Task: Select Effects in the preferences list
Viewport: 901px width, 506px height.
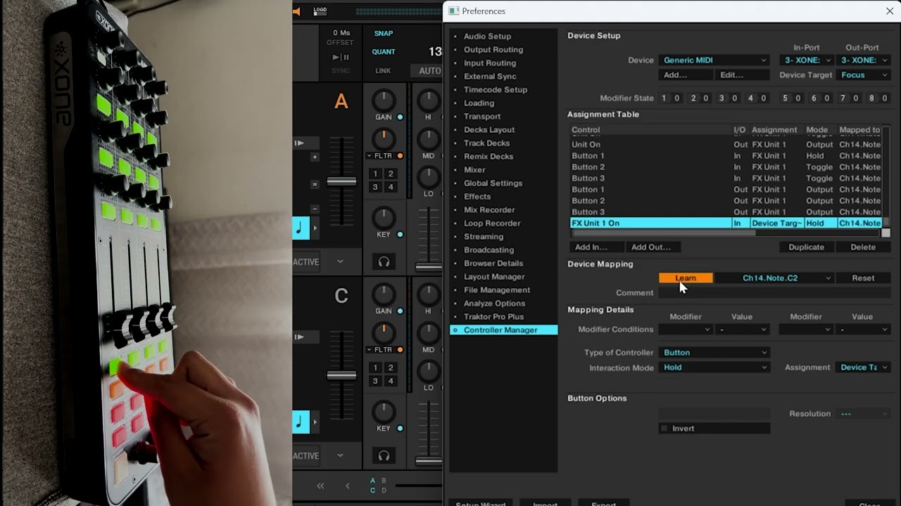Action: click(477, 197)
